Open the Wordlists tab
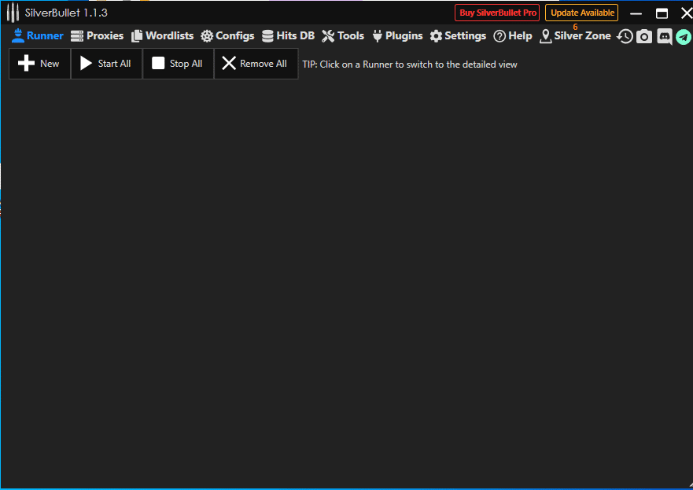The image size is (693, 490). coord(163,36)
